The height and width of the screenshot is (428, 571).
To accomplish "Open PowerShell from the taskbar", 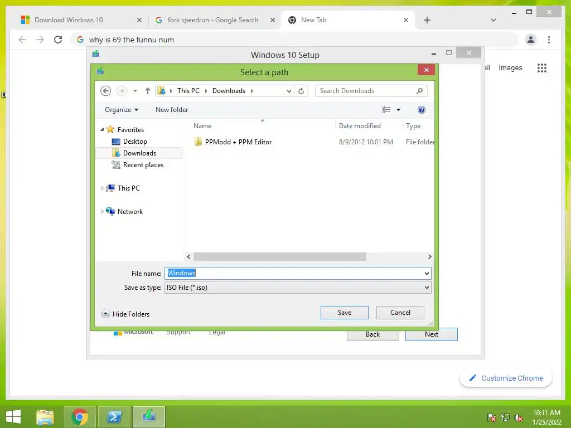I will (x=114, y=417).
